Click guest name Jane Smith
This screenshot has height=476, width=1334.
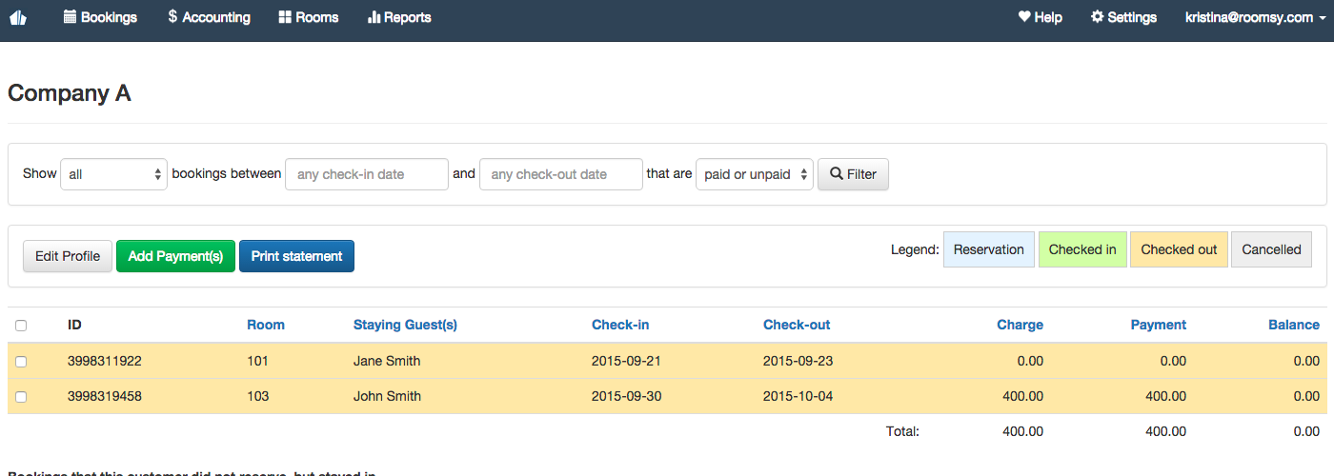(x=387, y=361)
